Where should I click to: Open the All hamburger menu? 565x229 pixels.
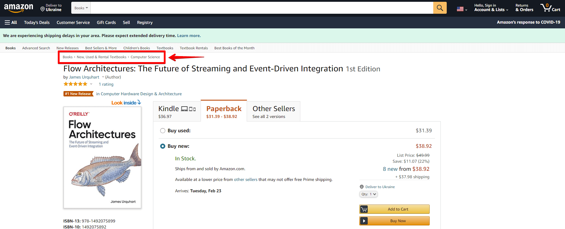pyautogui.click(x=11, y=22)
